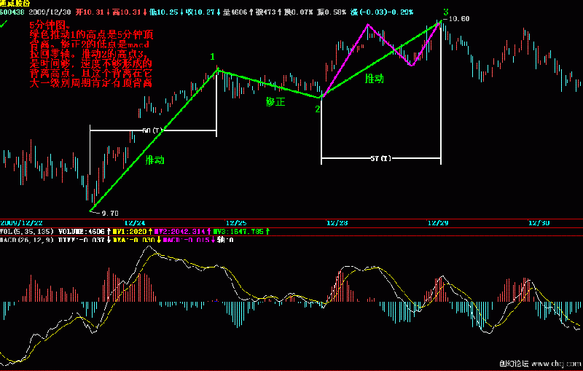Click the 12/29 date marker on timeline
The width and height of the screenshot is (583, 371).
click(x=438, y=223)
